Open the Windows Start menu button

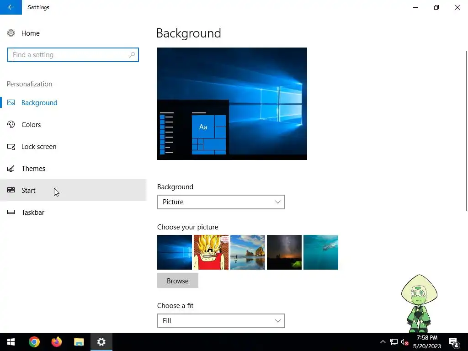[x=11, y=342]
